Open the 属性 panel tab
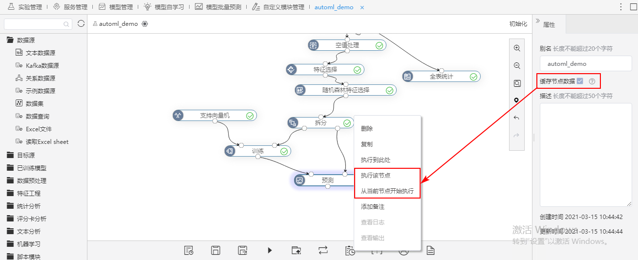This screenshot has width=638, height=260. 549,24
